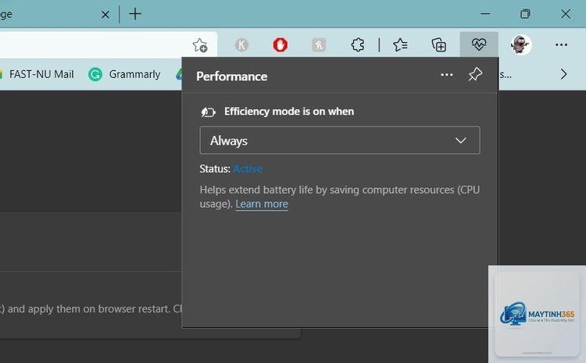Minimize the browser window

click(485, 14)
